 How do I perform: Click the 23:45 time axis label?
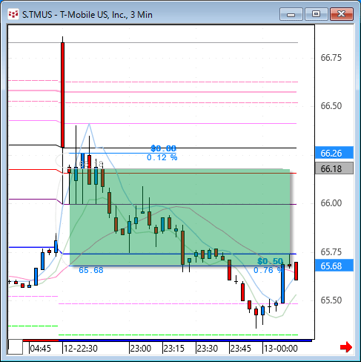coord(241,349)
